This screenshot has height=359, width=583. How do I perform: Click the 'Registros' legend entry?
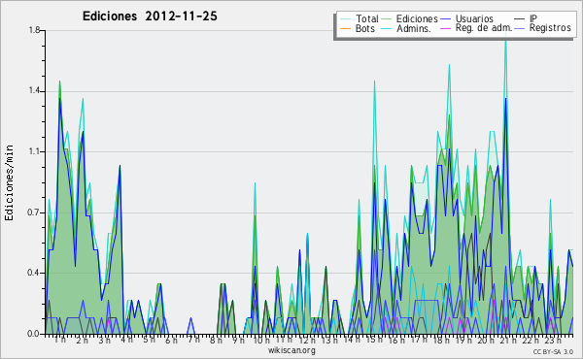click(550, 28)
